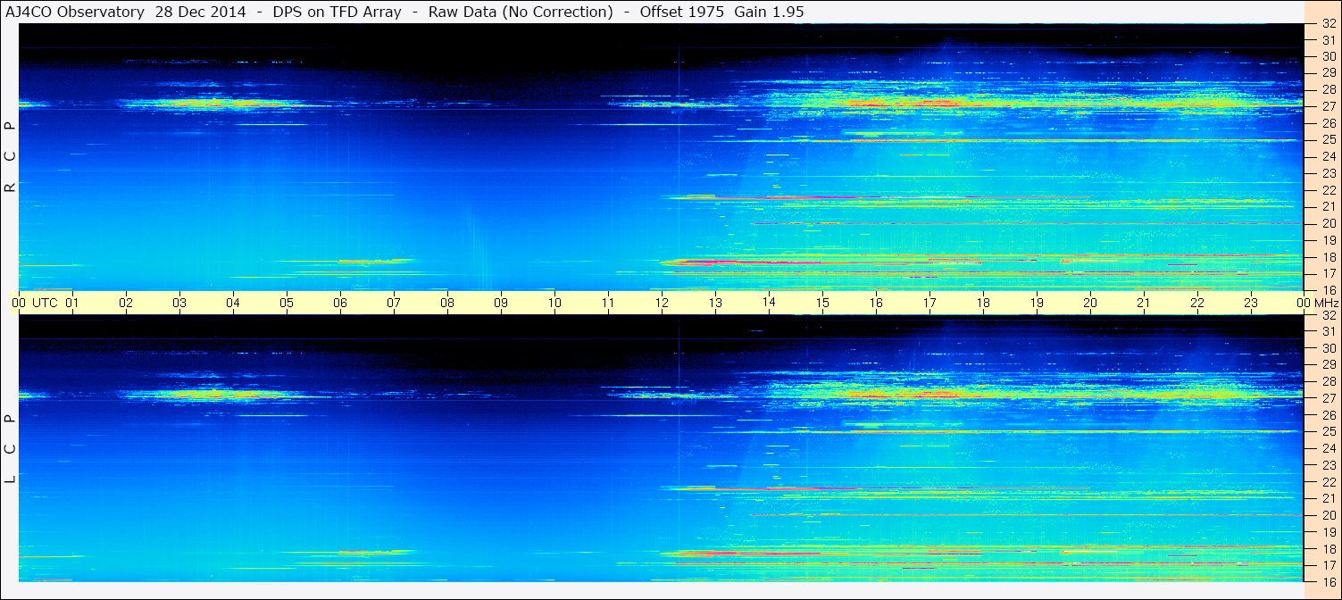This screenshot has height=600, width=1342.
Task: Click the 18 hour marker on the time axis
Action: (983, 303)
